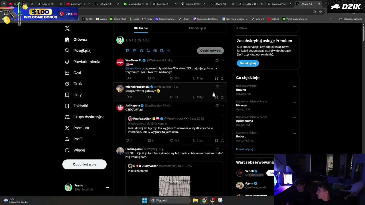
Task: Open Profil page
Action: click(74, 139)
